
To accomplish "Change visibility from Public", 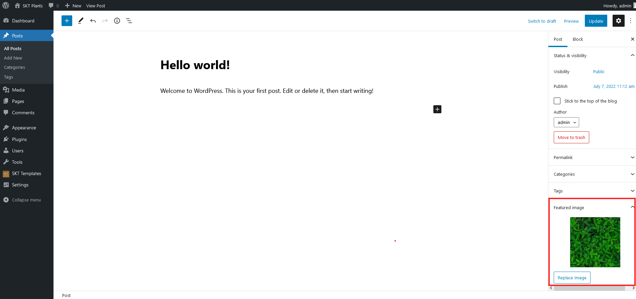I will 599,72.
